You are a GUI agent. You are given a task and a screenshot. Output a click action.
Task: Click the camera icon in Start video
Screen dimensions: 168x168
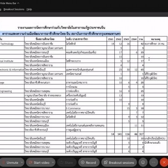[x=30, y=162]
